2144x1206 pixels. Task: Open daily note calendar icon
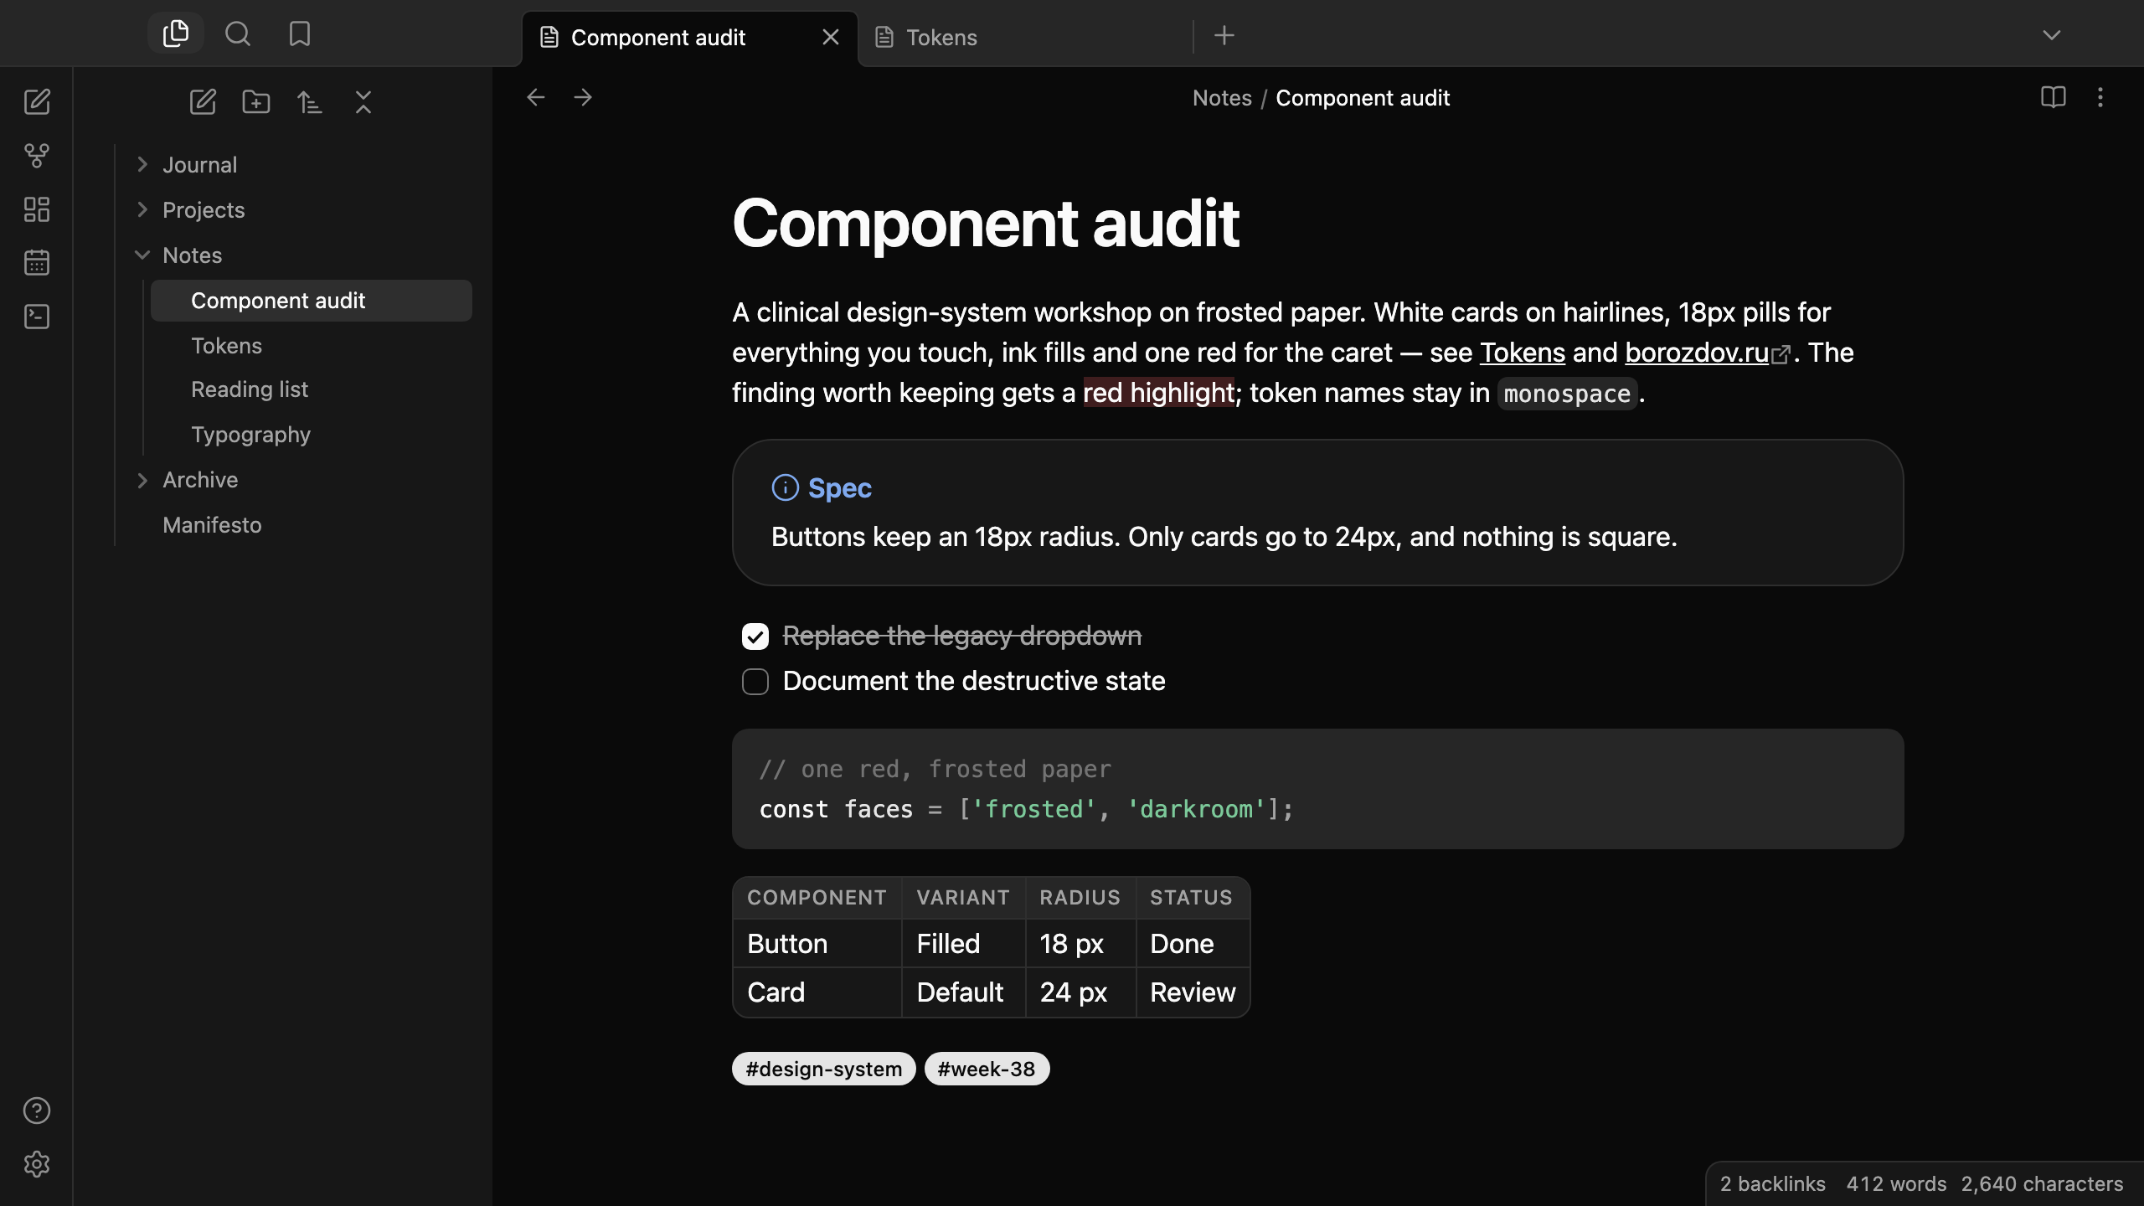(37, 263)
